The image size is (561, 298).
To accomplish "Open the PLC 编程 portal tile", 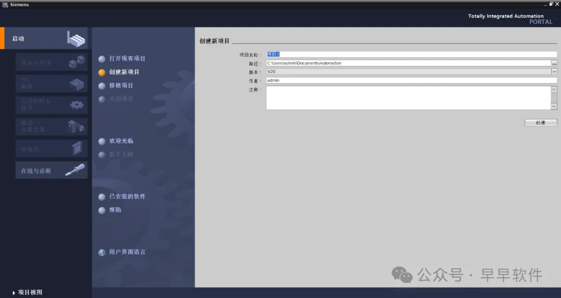I will pos(51,84).
